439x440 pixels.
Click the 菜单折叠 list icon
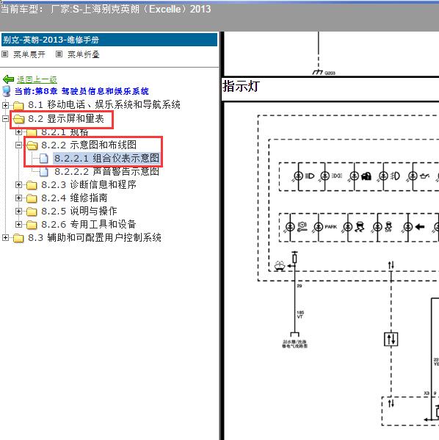[x=59, y=54]
